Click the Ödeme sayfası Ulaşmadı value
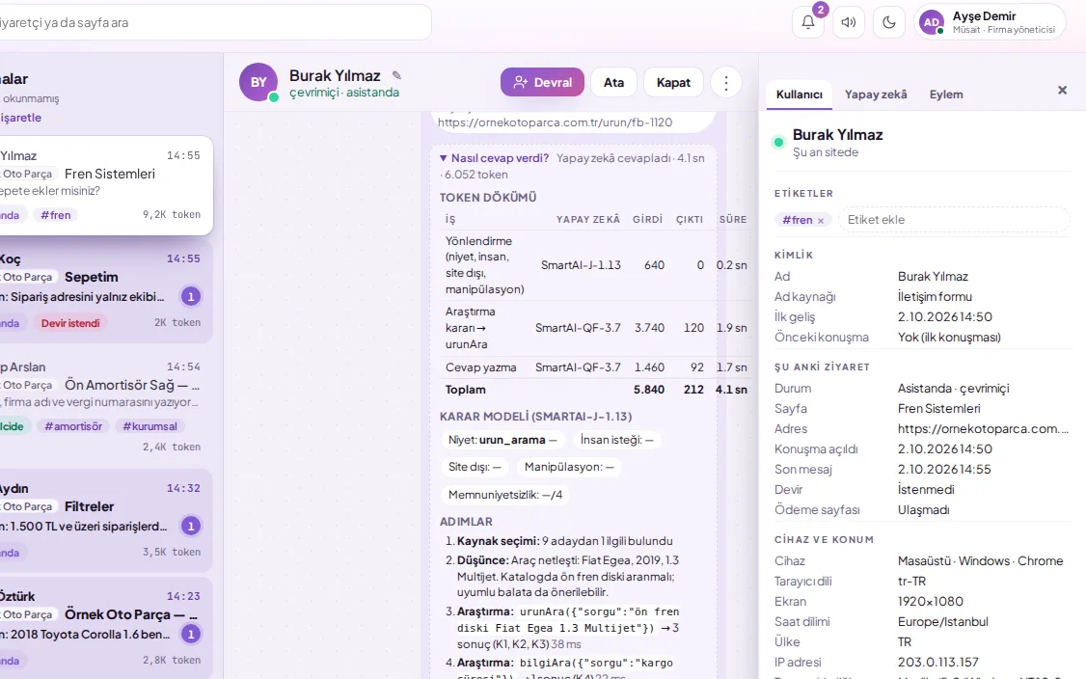This screenshot has width=1086, height=679. [x=923, y=510]
